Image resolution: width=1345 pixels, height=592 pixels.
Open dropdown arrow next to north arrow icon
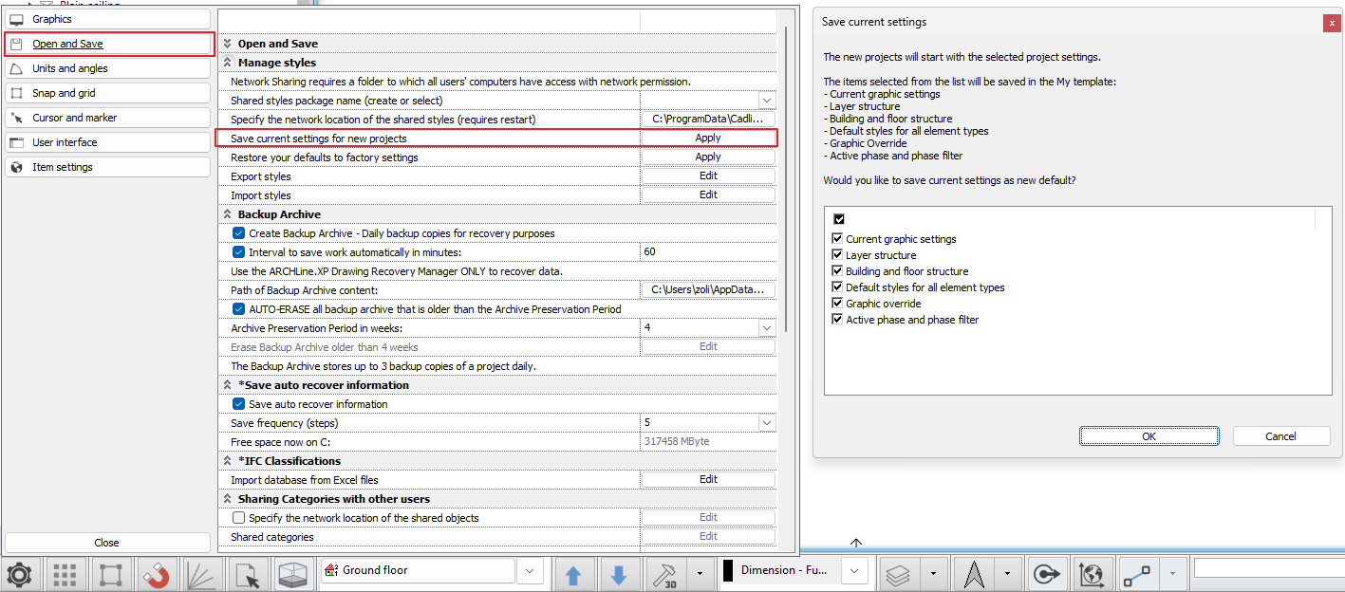tap(1006, 574)
